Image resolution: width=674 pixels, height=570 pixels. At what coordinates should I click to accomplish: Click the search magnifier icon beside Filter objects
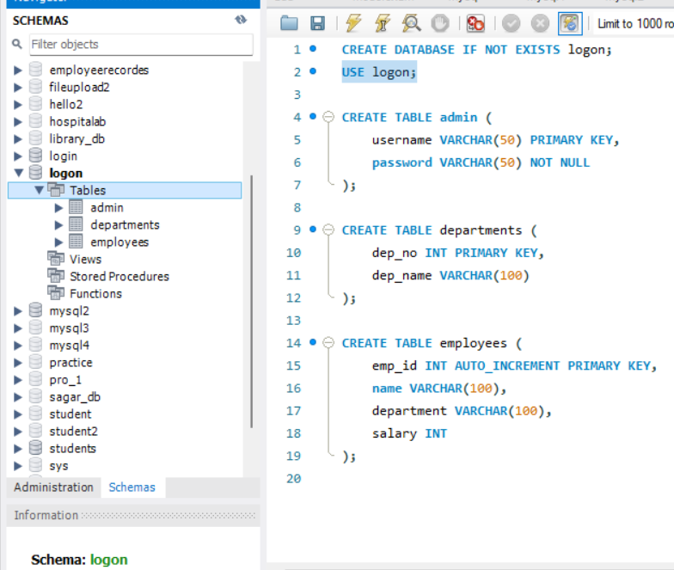[17, 44]
